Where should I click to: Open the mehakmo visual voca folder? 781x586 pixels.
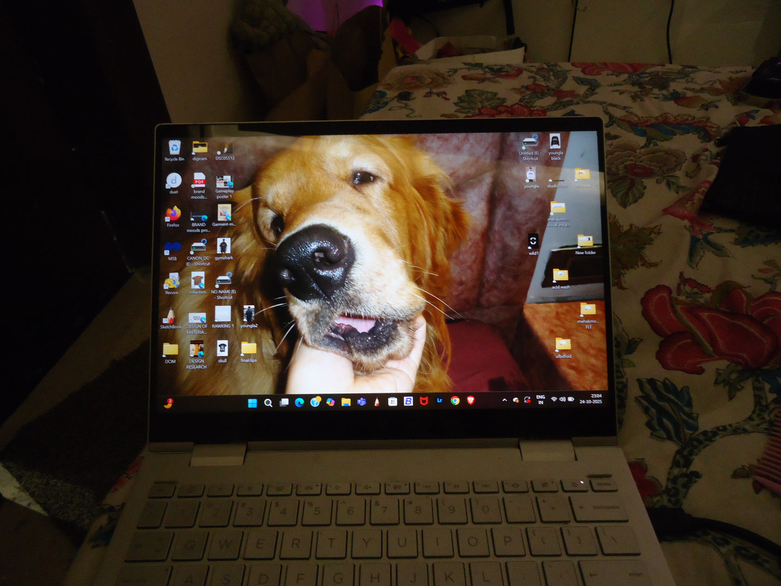click(558, 214)
